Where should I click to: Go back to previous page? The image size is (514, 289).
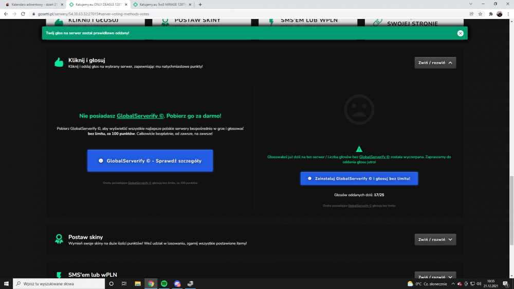6,14
